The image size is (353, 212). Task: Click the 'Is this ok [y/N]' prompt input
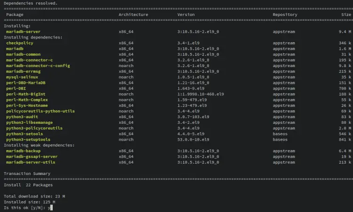coord(50,207)
